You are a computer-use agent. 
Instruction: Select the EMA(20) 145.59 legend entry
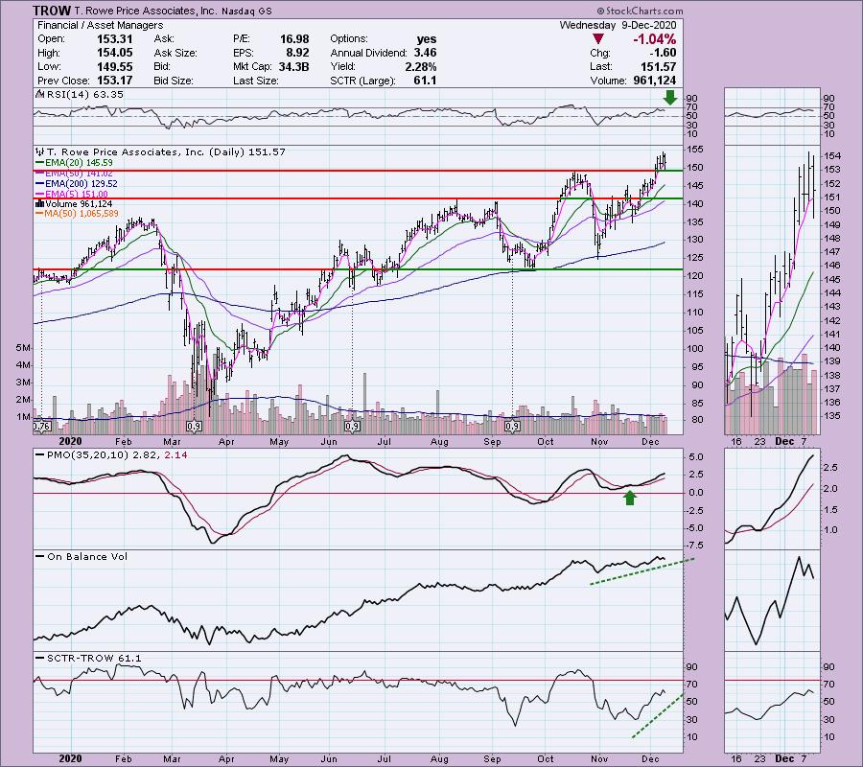pyautogui.click(x=80, y=163)
